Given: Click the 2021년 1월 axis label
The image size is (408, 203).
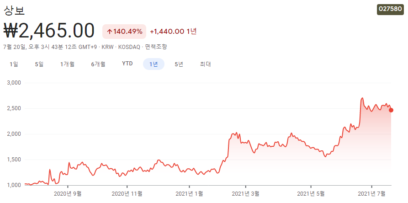Looking at the screenshot, I should [x=189, y=194].
